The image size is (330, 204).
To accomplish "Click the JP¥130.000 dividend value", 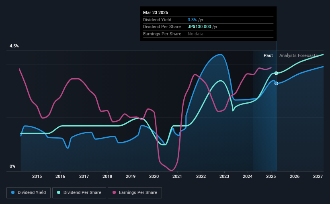I will [x=199, y=27].
